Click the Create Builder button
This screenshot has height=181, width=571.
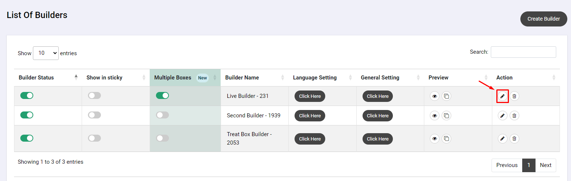[544, 19]
